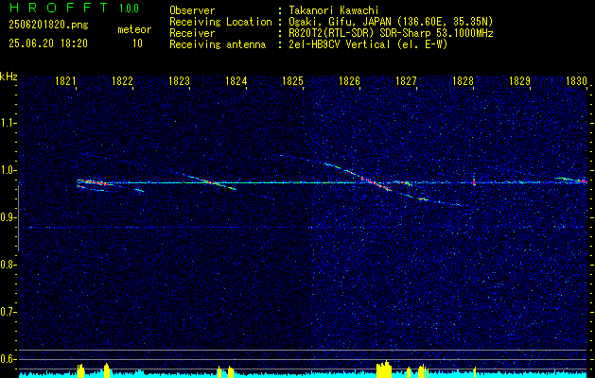This screenshot has width=595, height=378.
Task: Select the 1.0 kHz frequency label
Action: pos(8,170)
